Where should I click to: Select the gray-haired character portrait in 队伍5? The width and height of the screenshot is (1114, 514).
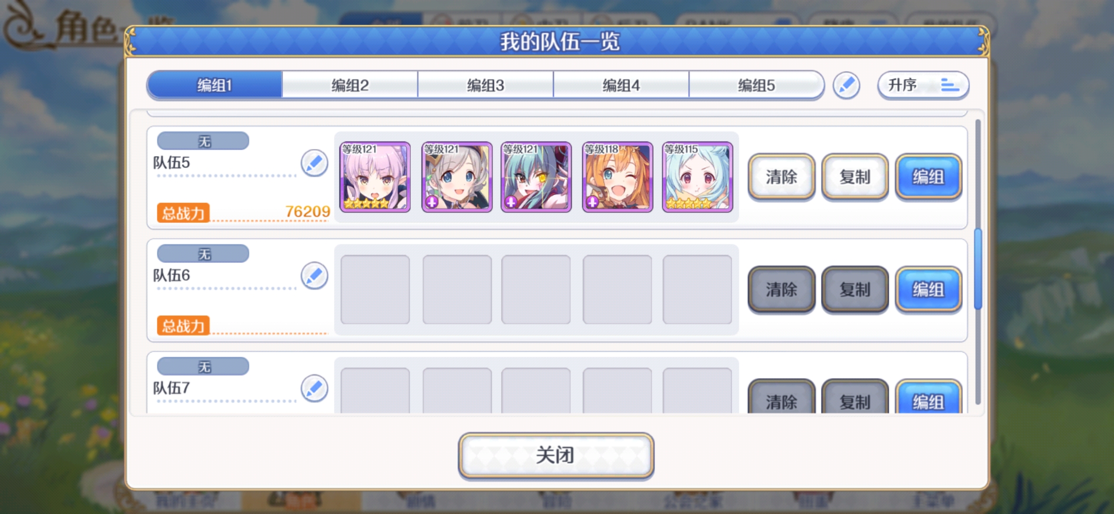457,177
